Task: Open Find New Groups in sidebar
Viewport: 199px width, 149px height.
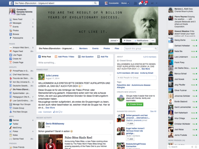Action: (x=20, y=112)
